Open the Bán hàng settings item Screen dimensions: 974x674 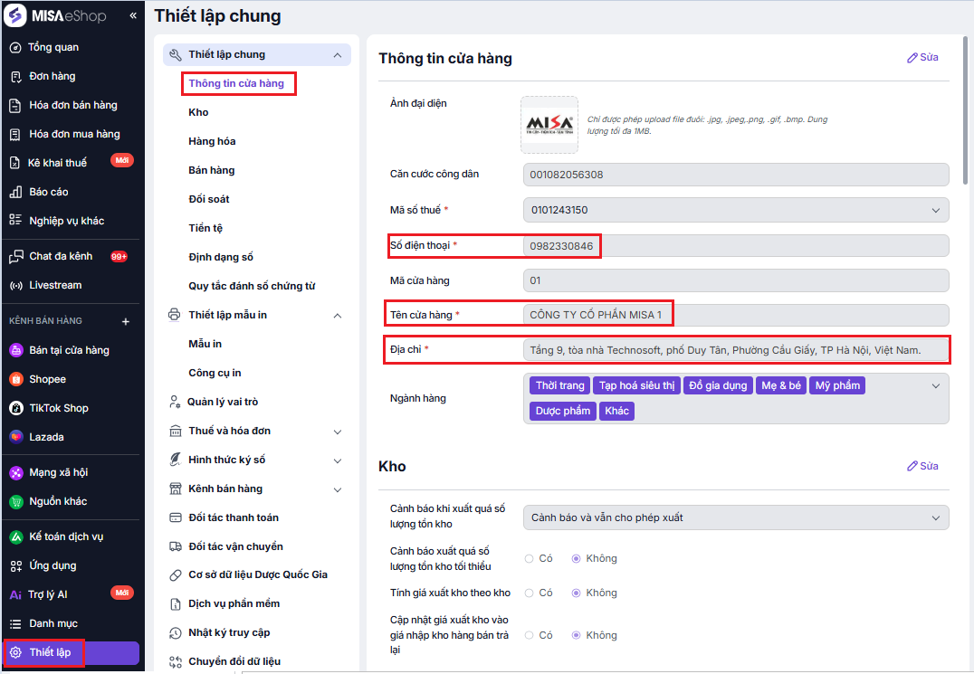point(211,170)
